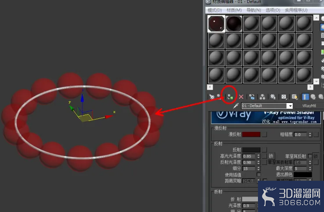Click the 菲涅耳折射率 1.6 field
The image size is (324, 212).
(301, 162)
